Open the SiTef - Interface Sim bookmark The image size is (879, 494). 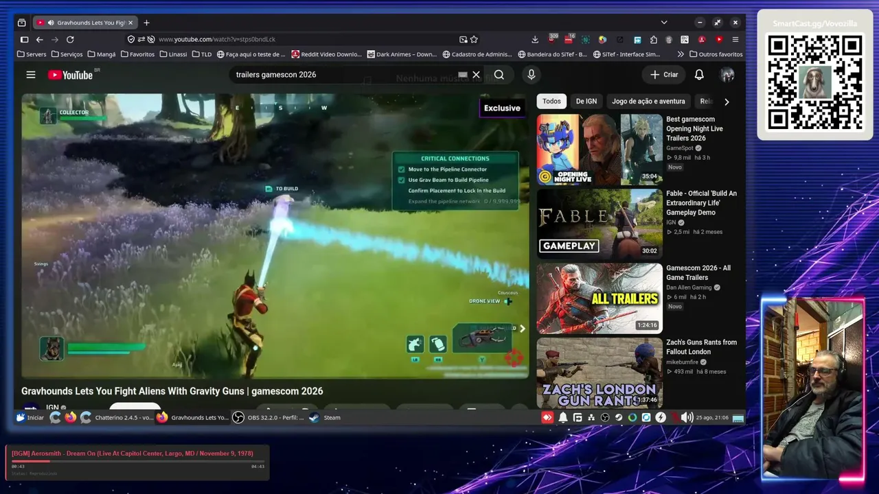[627, 54]
